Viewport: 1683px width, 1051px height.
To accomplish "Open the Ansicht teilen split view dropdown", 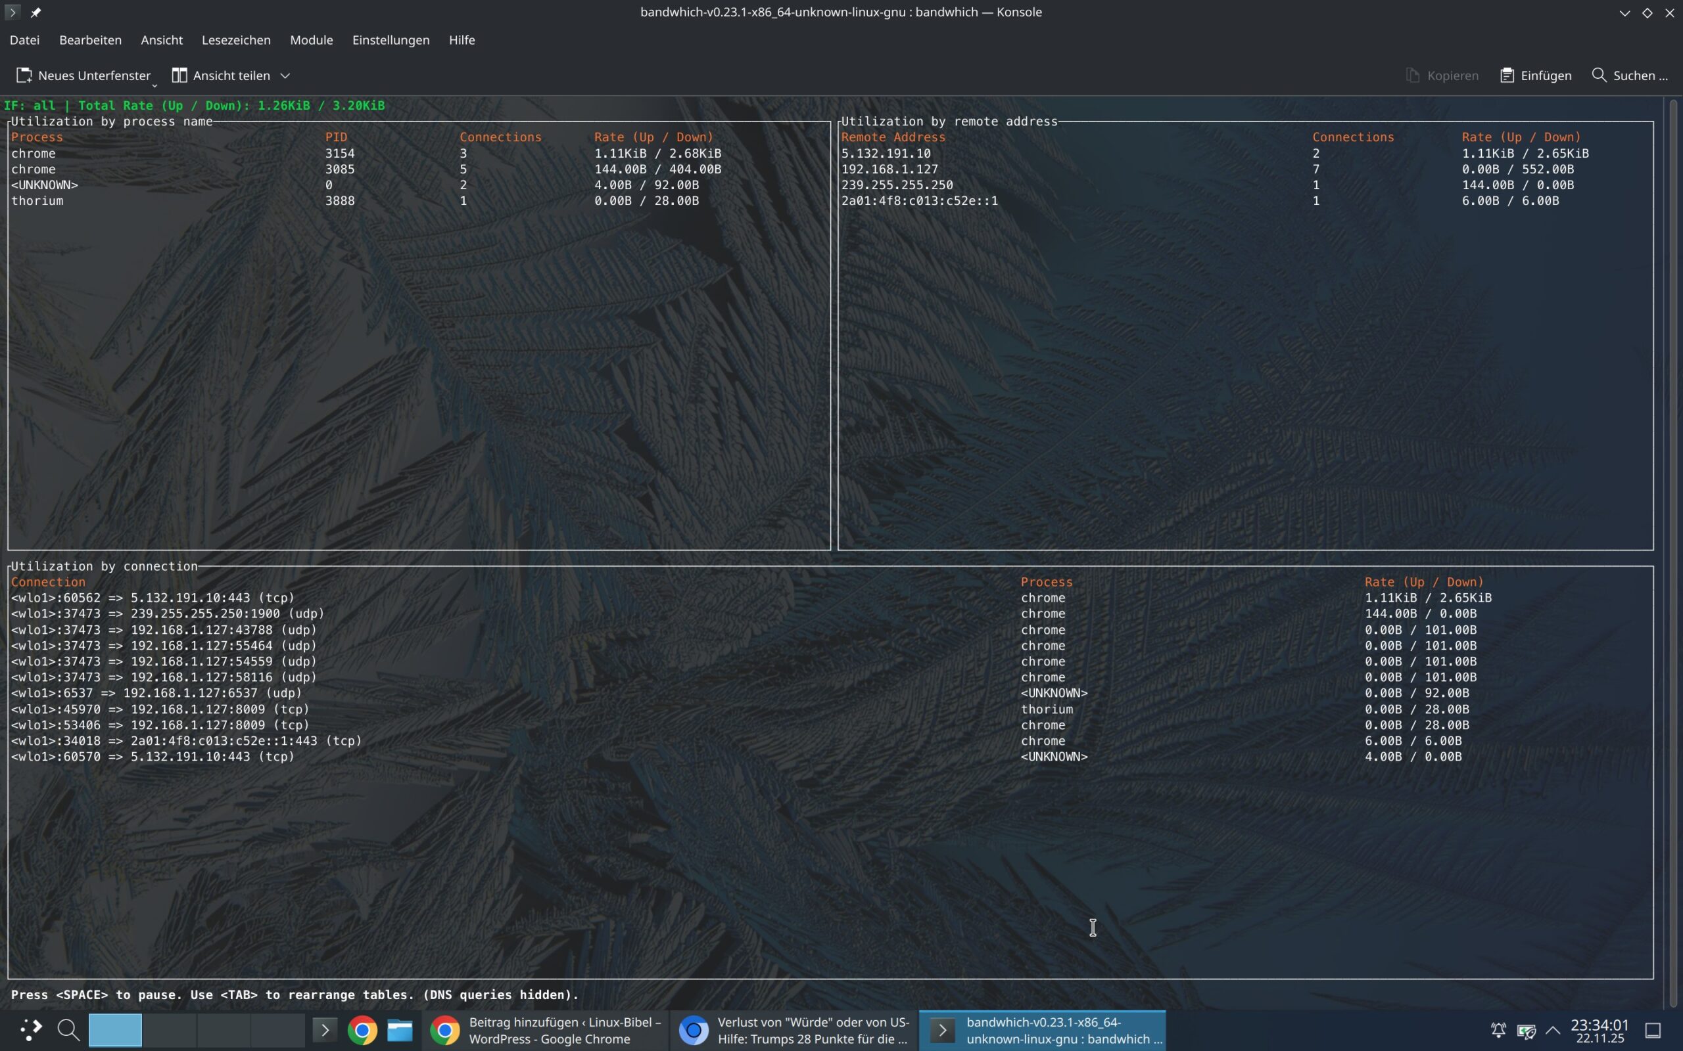I will coord(285,75).
